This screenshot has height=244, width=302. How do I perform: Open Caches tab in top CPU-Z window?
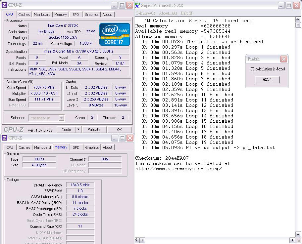coord(24,15)
